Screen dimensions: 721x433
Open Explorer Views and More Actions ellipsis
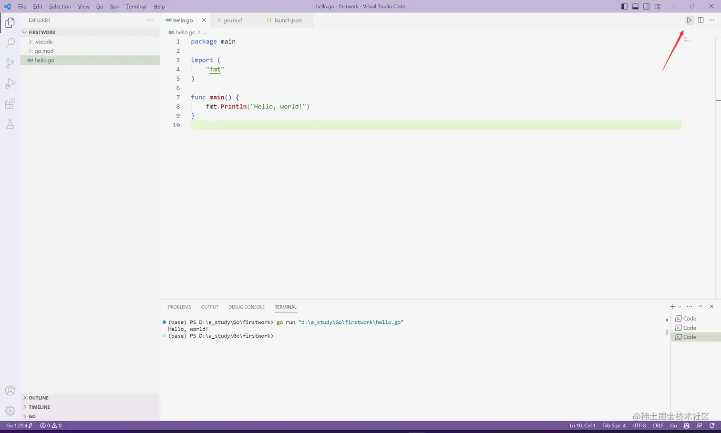coord(150,20)
